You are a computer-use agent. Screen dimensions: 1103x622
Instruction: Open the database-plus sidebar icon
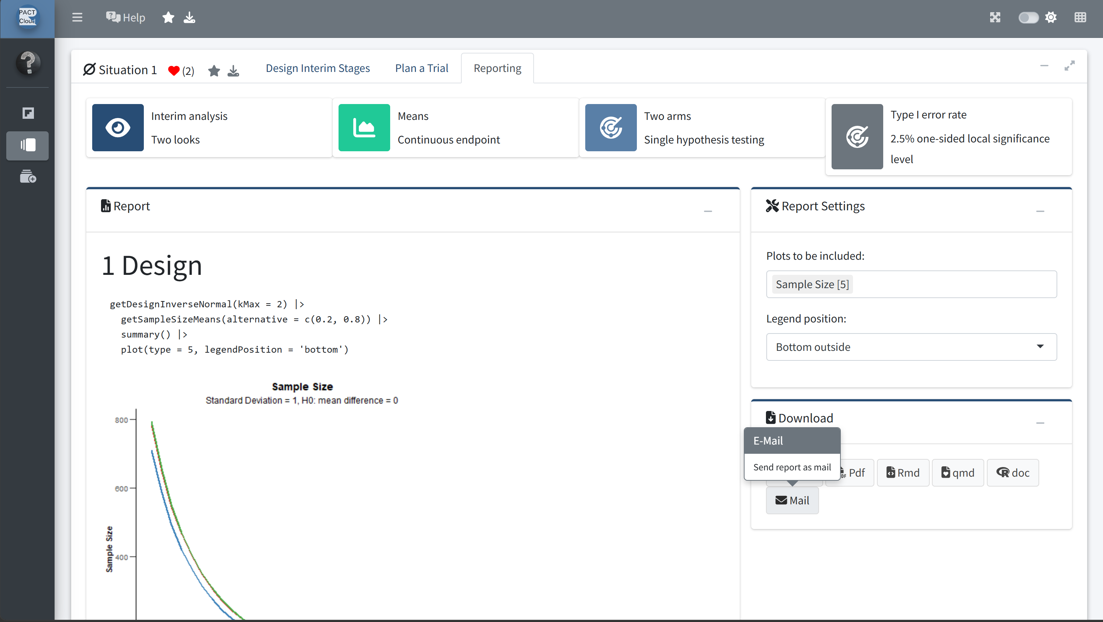click(x=28, y=176)
